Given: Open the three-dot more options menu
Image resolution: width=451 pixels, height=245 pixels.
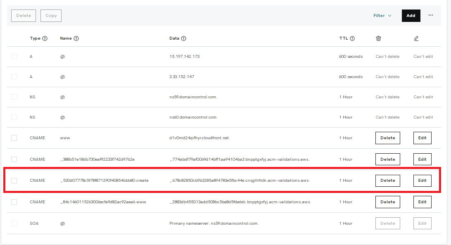Looking at the screenshot, I should click(x=431, y=15).
